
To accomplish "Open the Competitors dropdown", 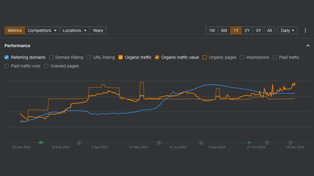I will (42, 30).
